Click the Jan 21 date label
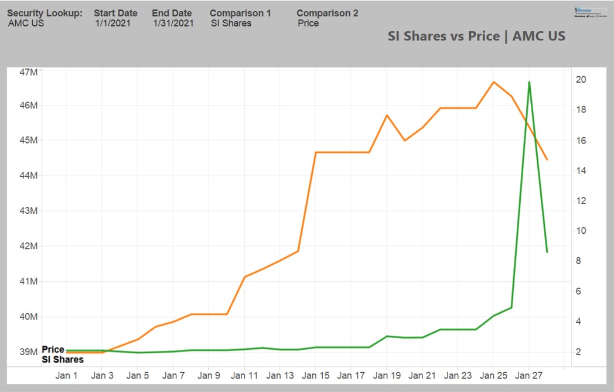This screenshot has height=392, width=614. pos(422,376)
